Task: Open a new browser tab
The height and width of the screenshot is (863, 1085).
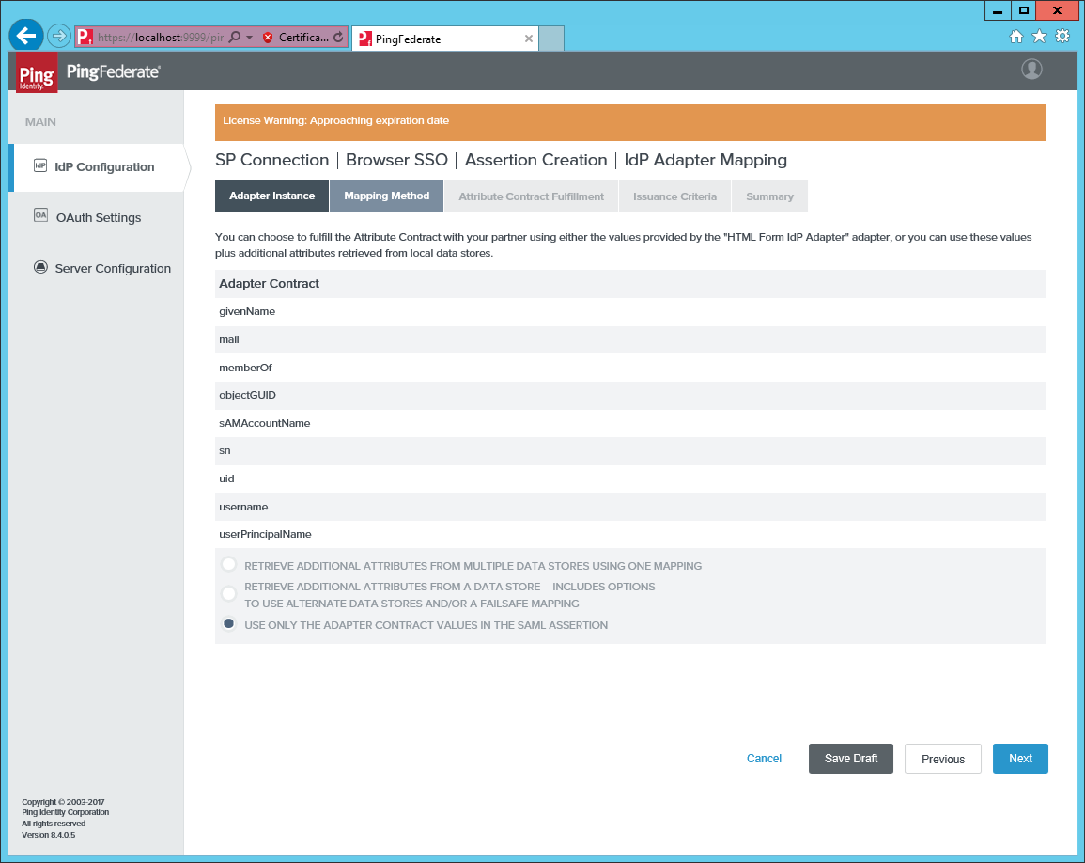Action: (x=551, y=39)
